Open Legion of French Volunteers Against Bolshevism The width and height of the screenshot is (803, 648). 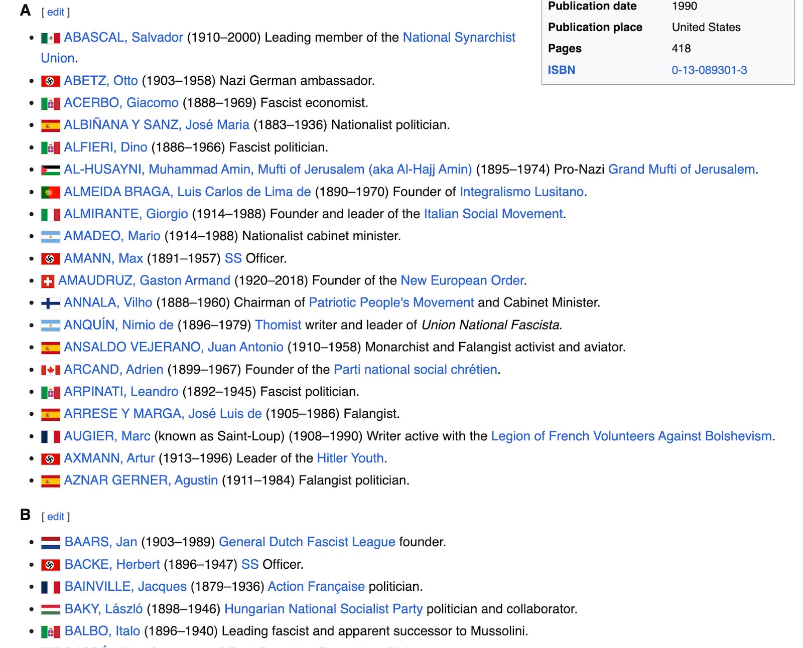[x=631, y=436]
